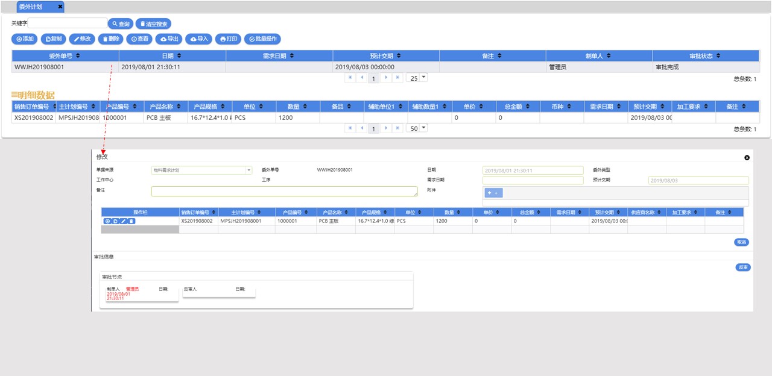Sort by the 委外单号 column header

(x=65, y=55)
